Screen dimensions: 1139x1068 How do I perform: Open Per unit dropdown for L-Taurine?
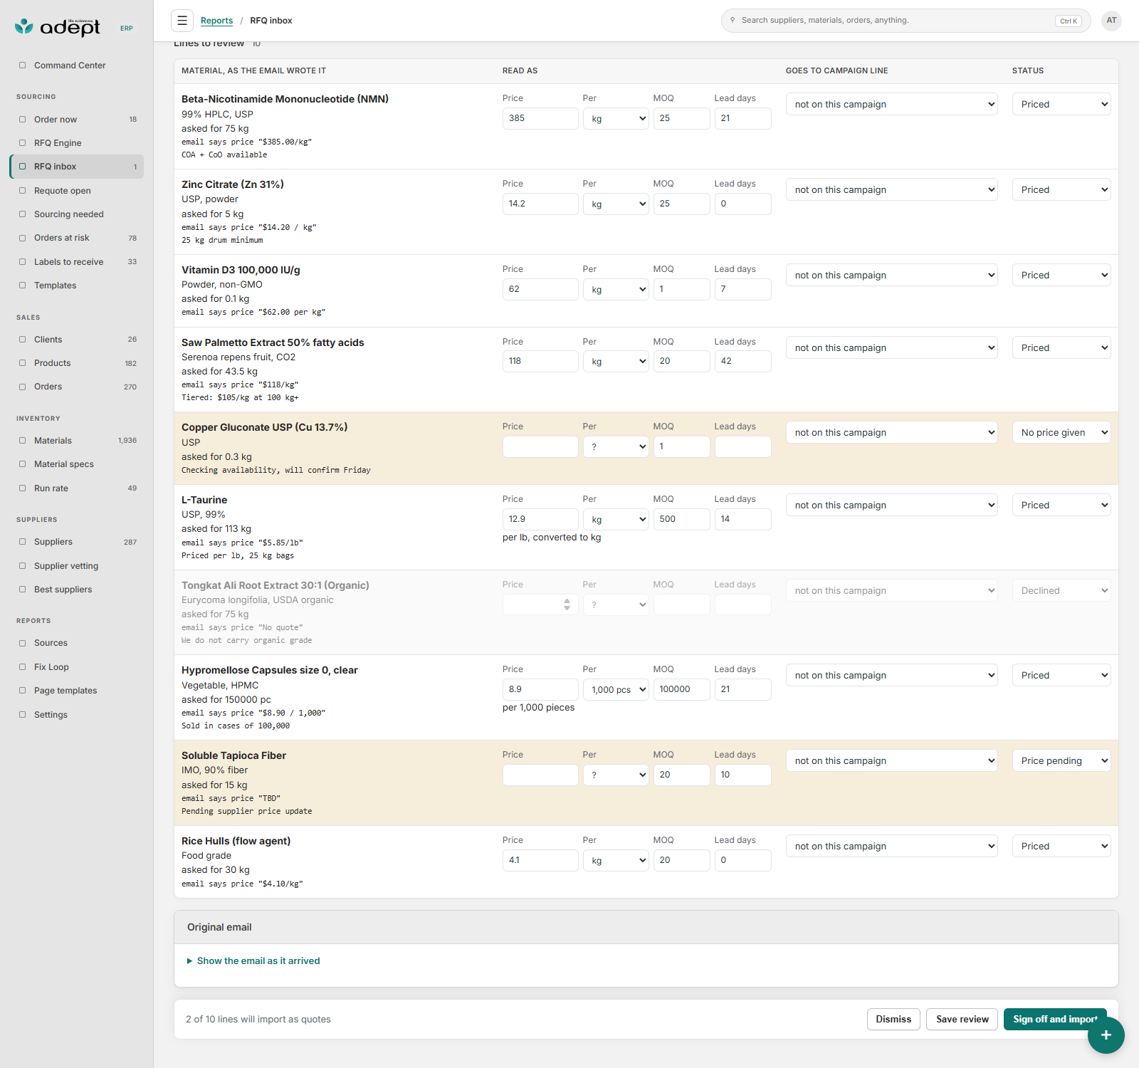pos(616,520)
